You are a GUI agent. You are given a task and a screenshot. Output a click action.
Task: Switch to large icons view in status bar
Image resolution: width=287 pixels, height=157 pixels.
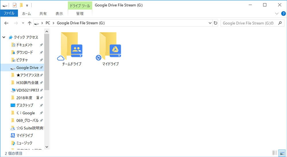[x=282, y=153]
